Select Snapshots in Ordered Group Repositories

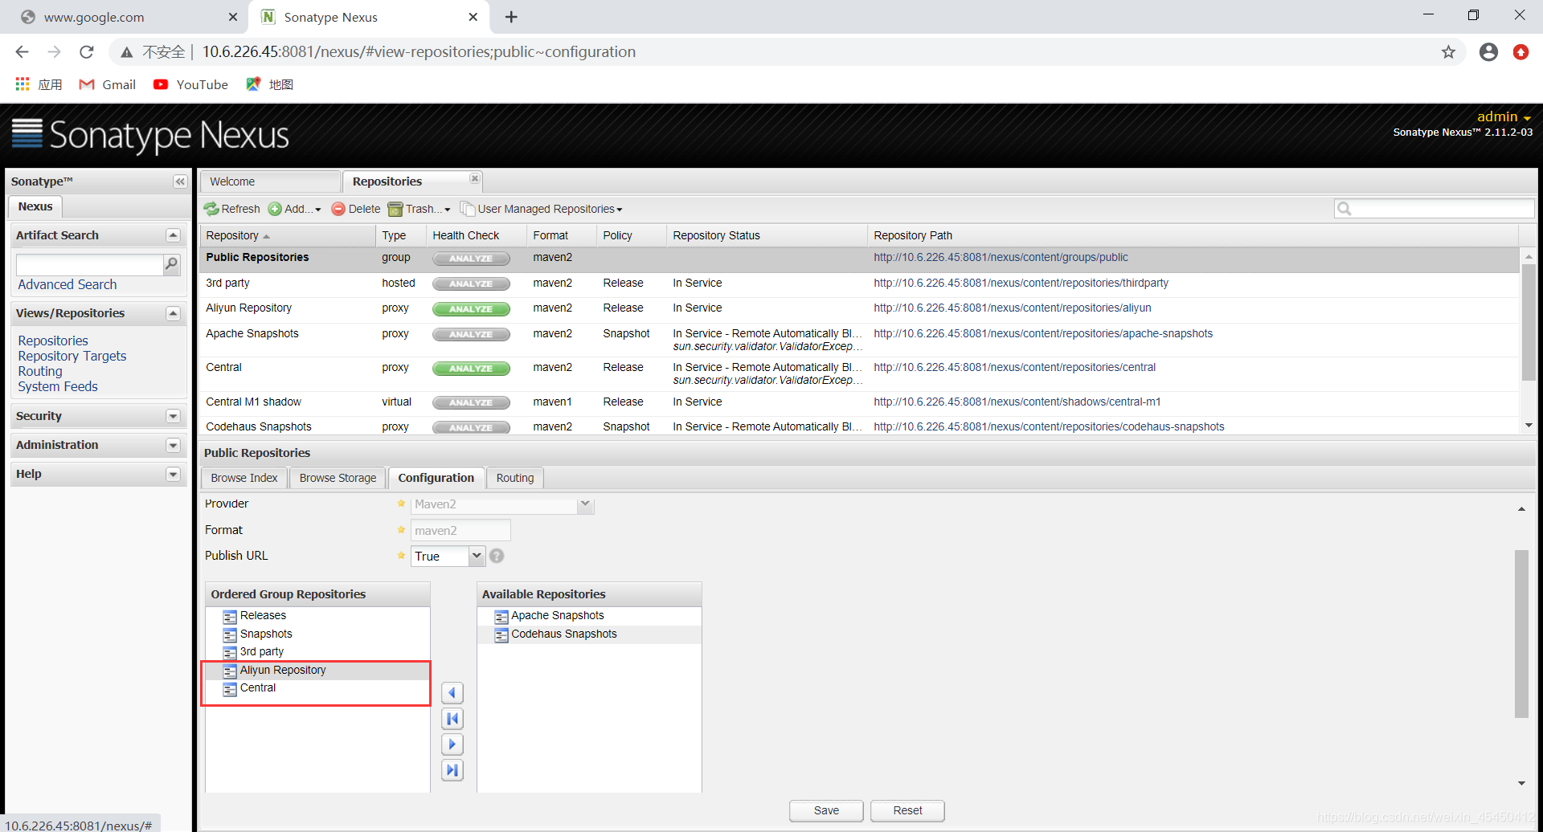(x=317, y=634)
